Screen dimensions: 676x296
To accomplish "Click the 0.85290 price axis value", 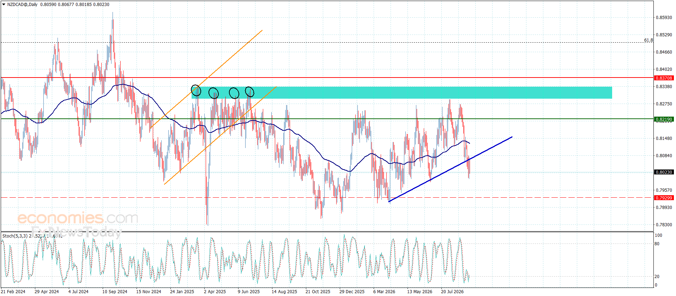I will (x=664, y=35).
